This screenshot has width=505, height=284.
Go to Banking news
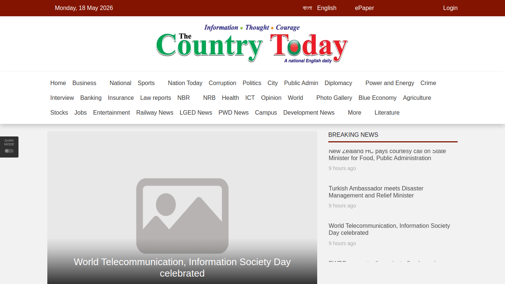pos(91,98)
